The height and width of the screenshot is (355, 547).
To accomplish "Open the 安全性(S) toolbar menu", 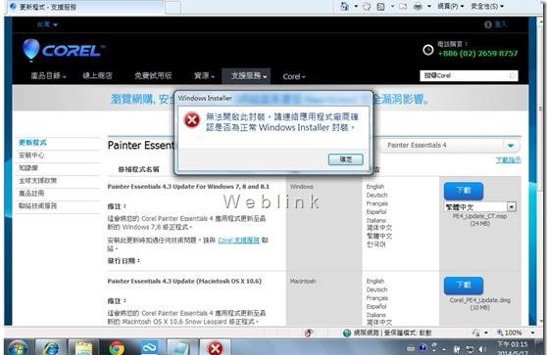I will tap(487, 6).
